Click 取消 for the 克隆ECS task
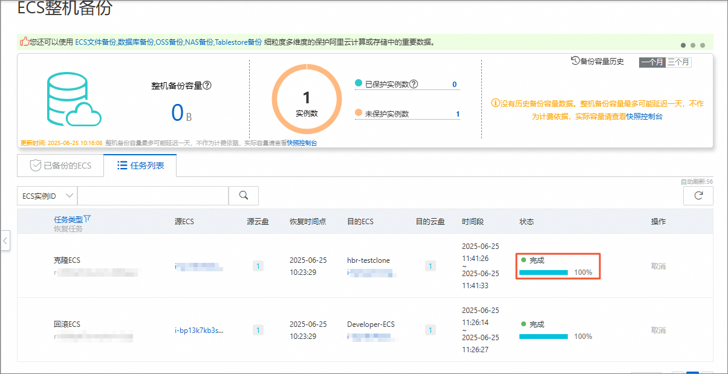This screenshot has height=374, width=728. coord(658,266)
